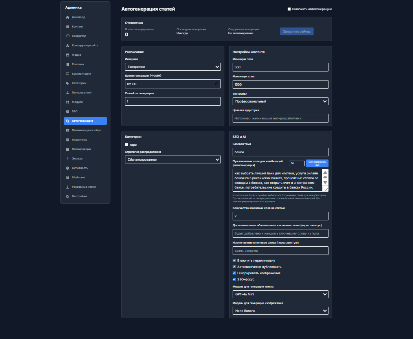Viewport: 413px width, 339px height.
Task: Click the Категории tag icon
Action: 68,83
